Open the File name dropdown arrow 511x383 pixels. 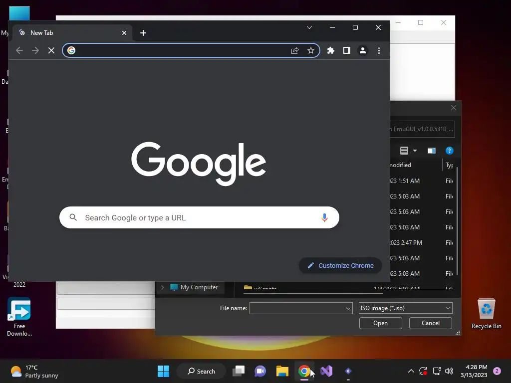348,308
